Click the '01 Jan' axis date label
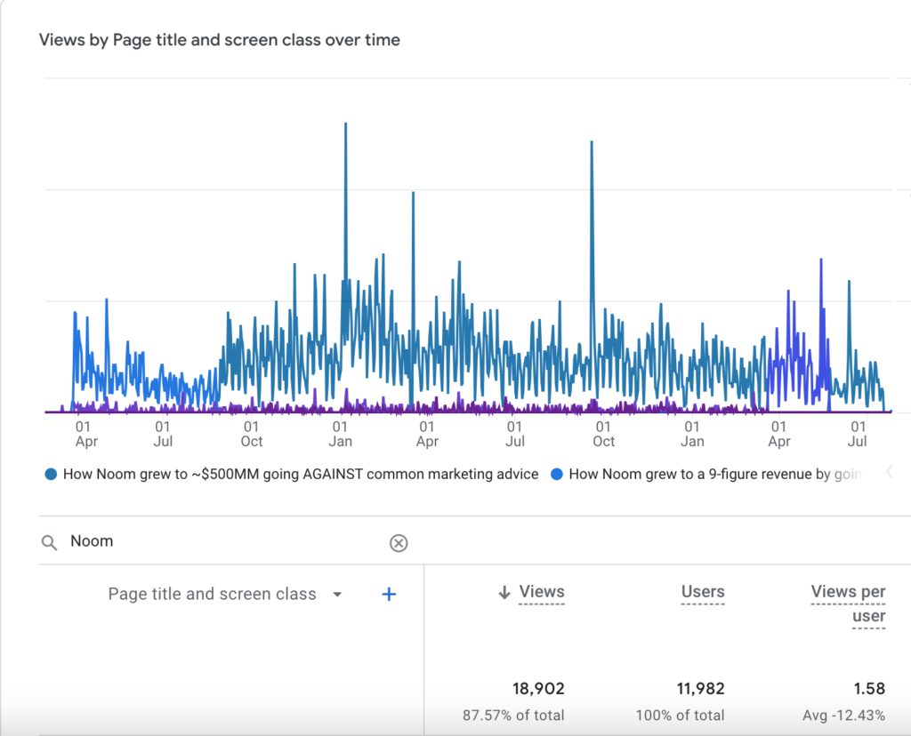Viewport: 911px width, 736px height. point(340,433)
